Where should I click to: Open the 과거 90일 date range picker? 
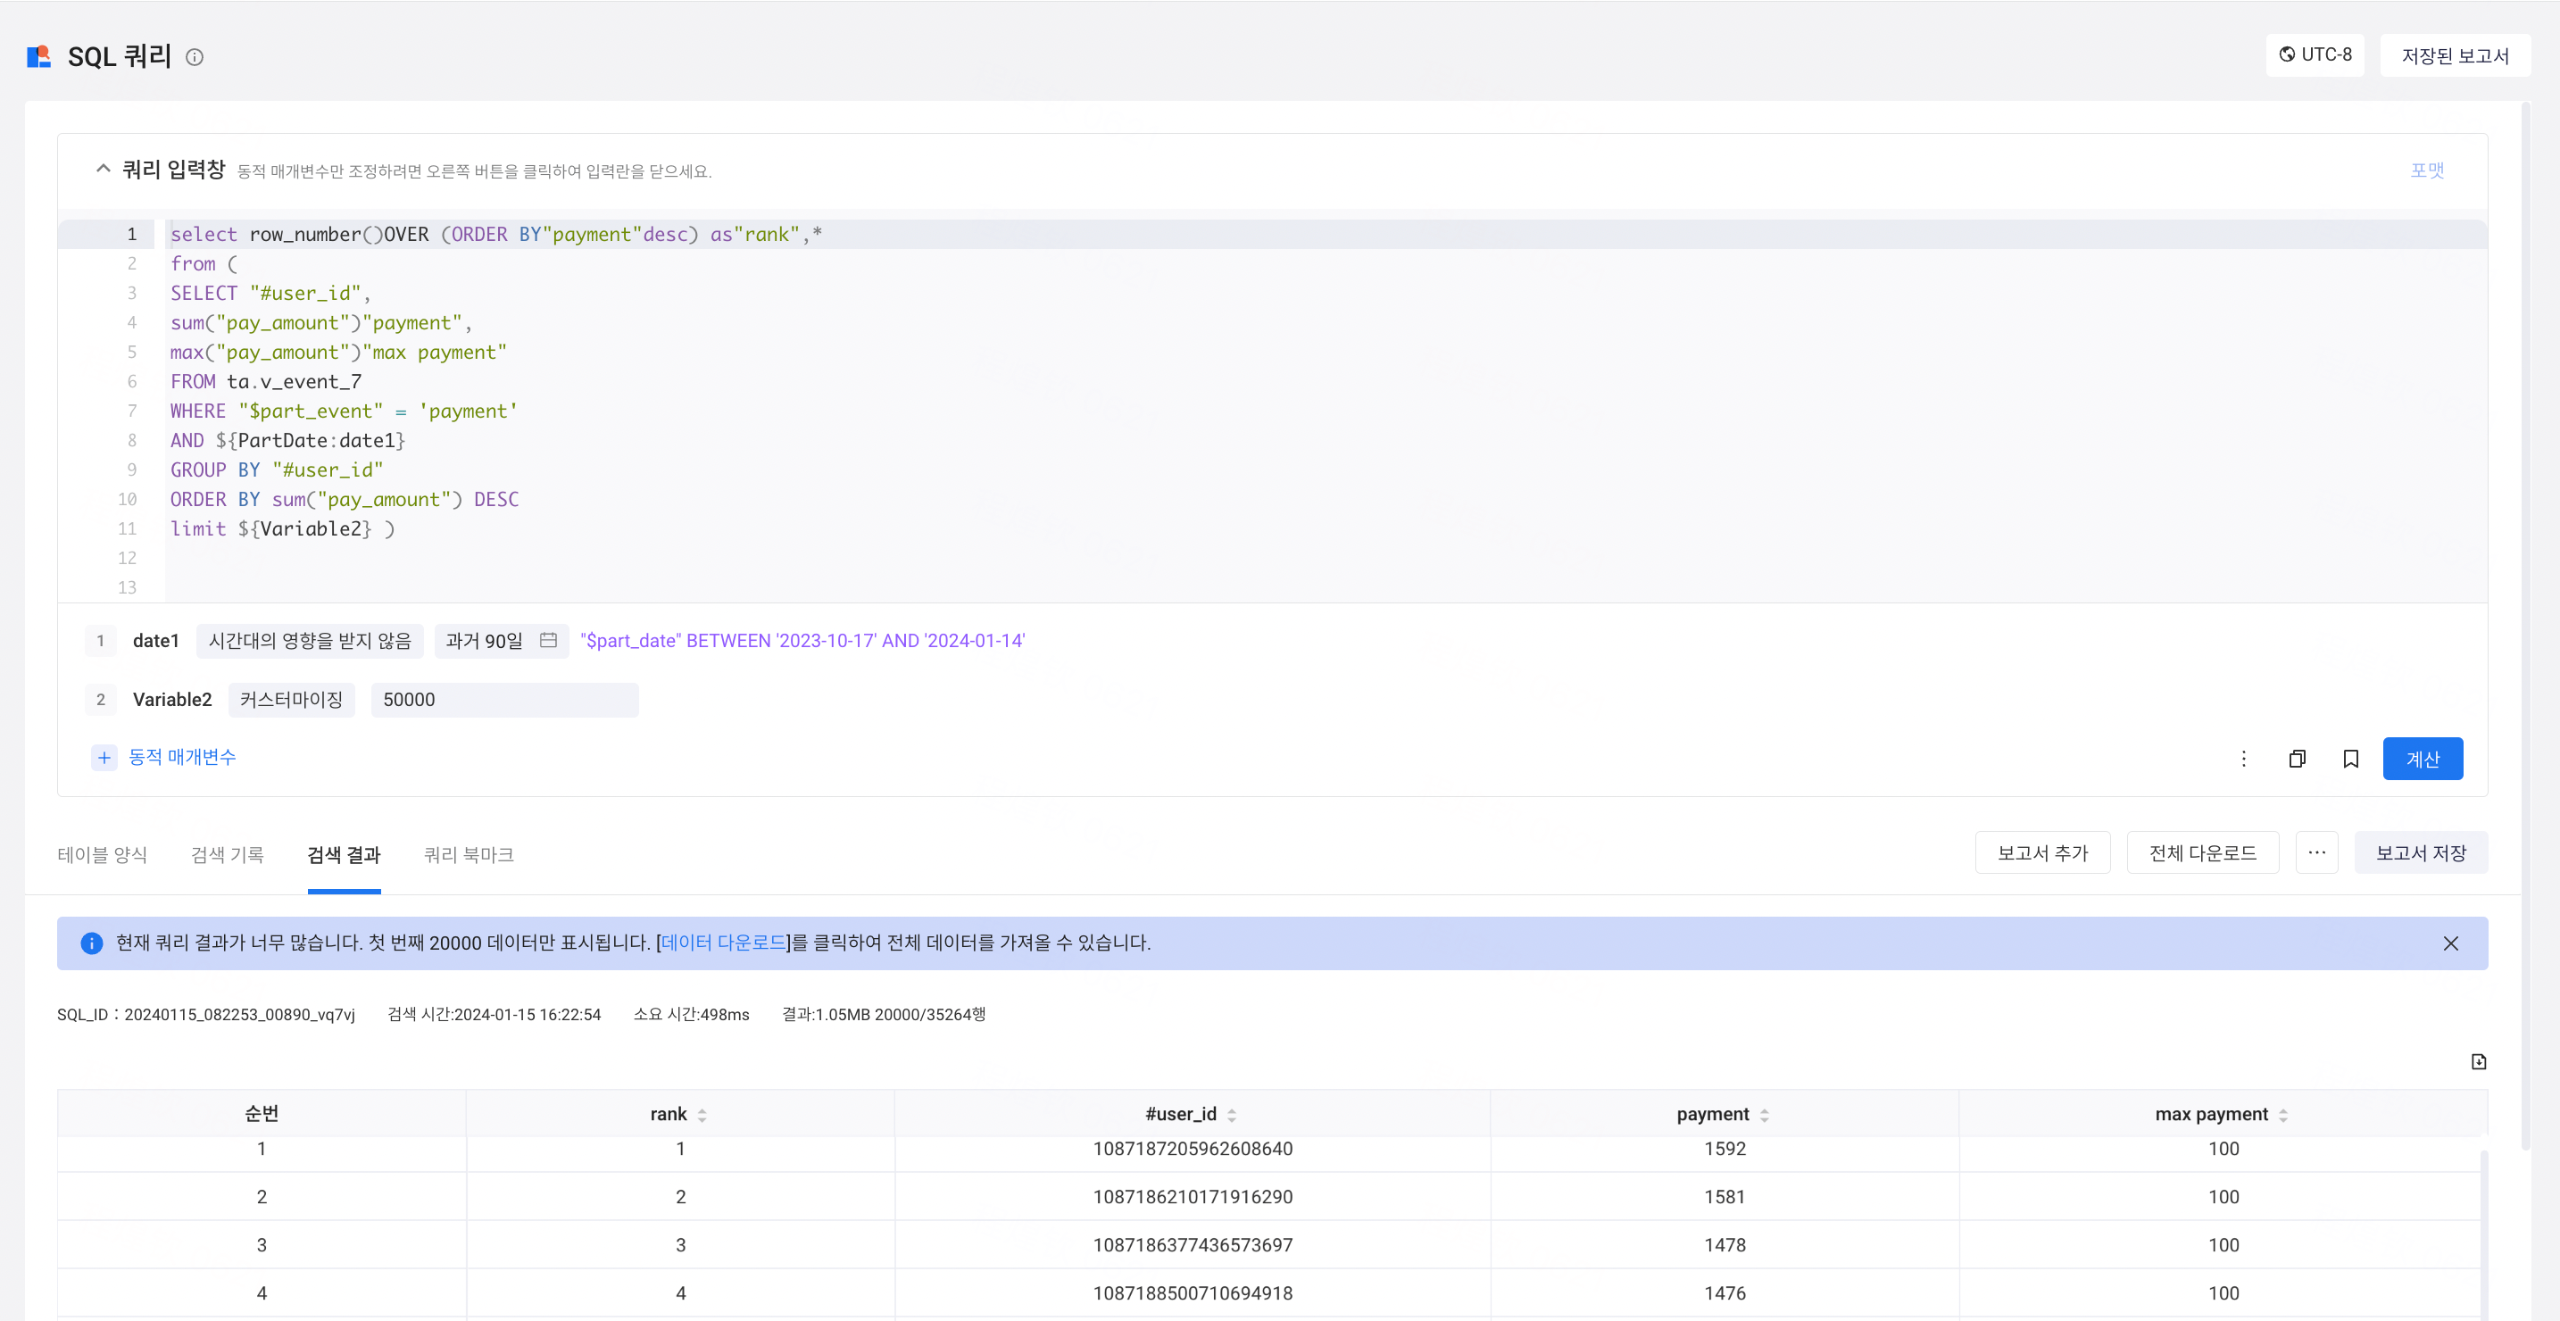tap(502, 641)
